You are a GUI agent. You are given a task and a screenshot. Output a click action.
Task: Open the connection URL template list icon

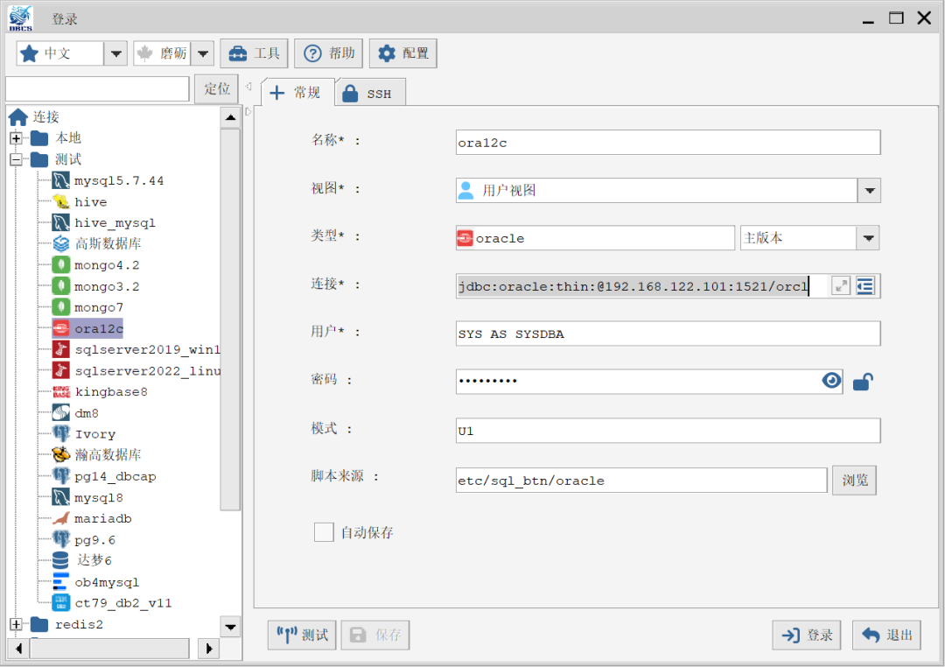(x=865, y=286)
